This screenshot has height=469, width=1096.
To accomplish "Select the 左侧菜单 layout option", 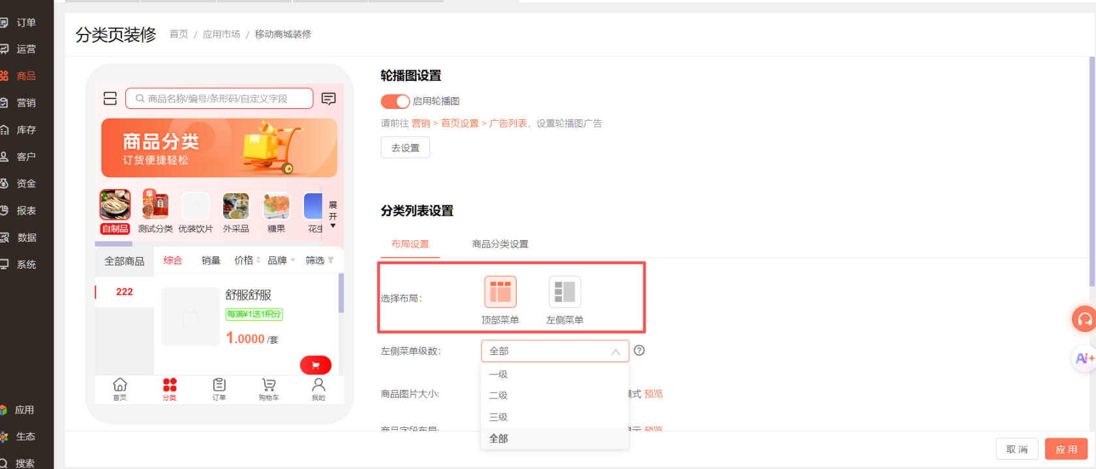I will [x=565, y=300].
